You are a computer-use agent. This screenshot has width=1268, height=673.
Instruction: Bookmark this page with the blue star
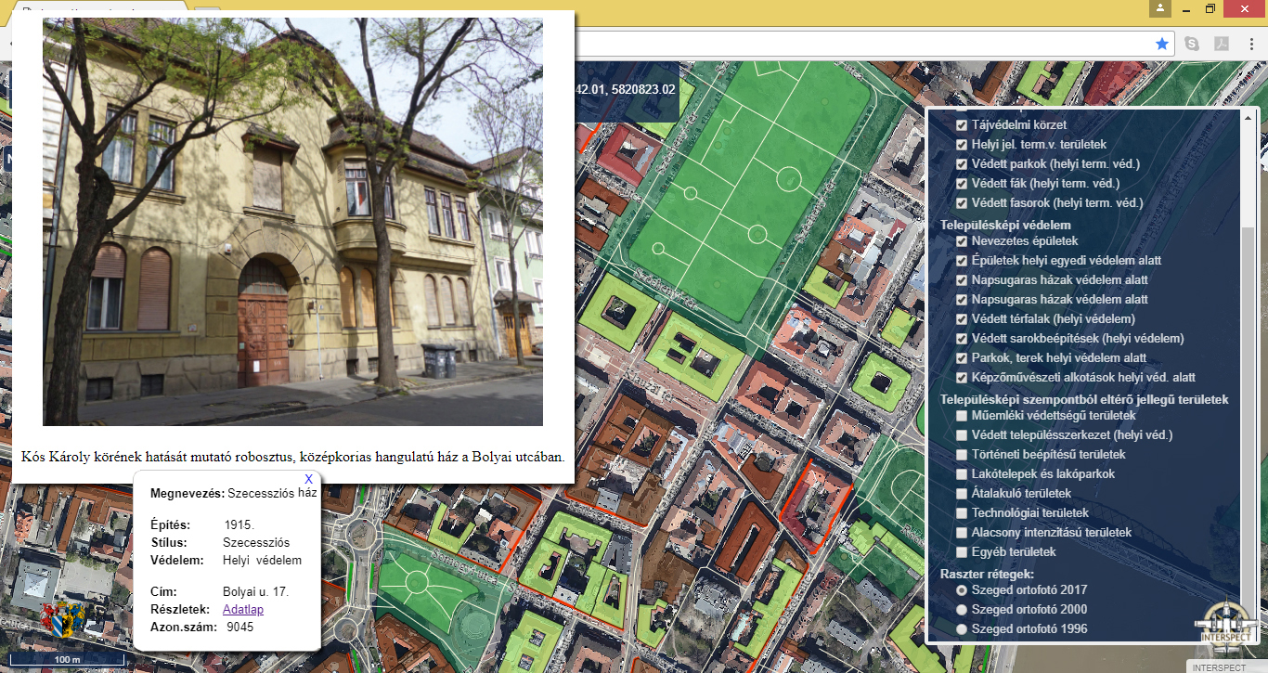[1162, 44]
